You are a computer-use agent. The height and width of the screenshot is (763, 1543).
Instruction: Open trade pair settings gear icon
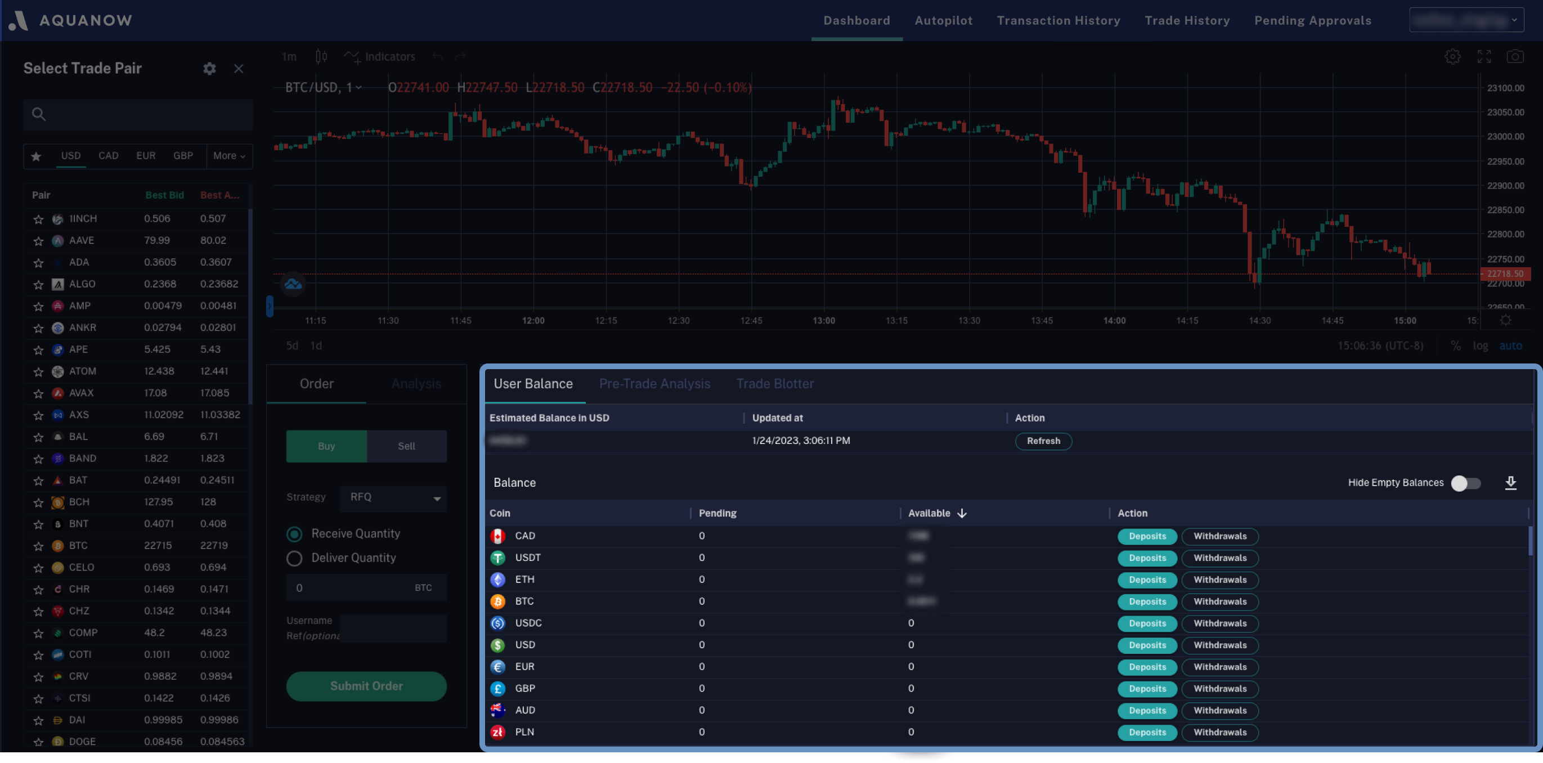click(209, 68)
